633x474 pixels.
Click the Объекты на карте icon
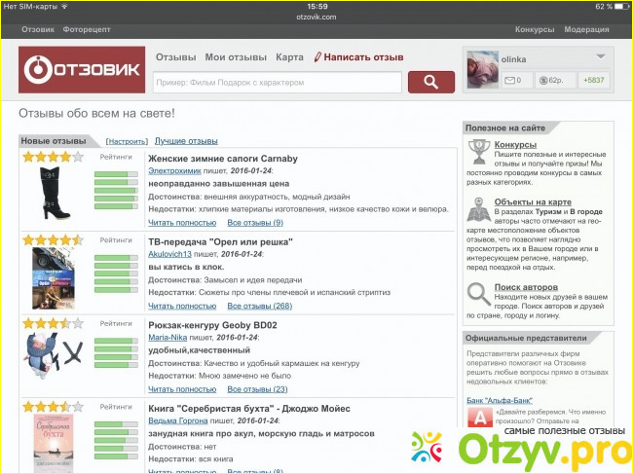pos(478,209)
